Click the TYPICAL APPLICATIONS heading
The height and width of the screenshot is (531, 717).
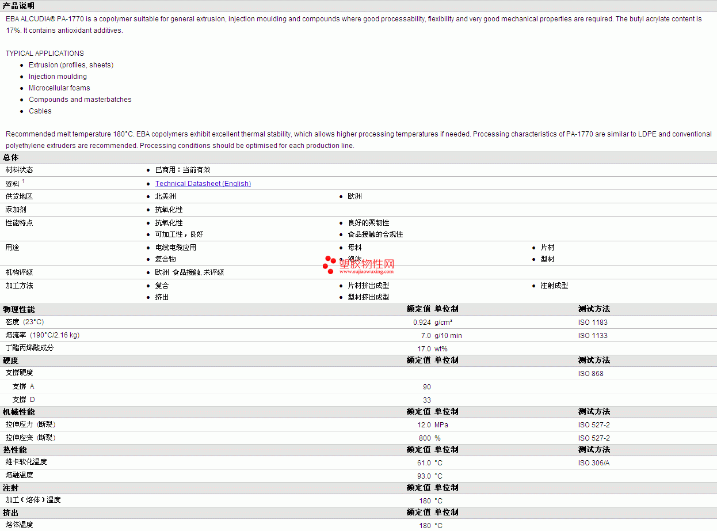45,54
